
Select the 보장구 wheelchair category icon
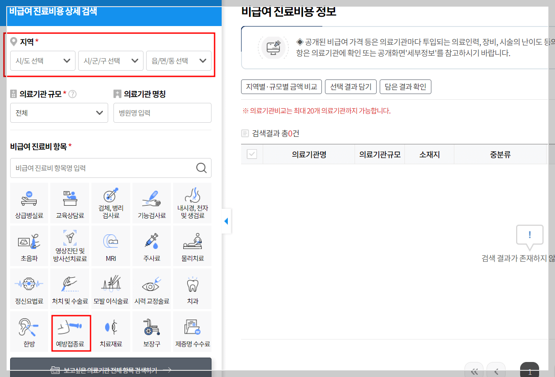(x=151, y=332)
